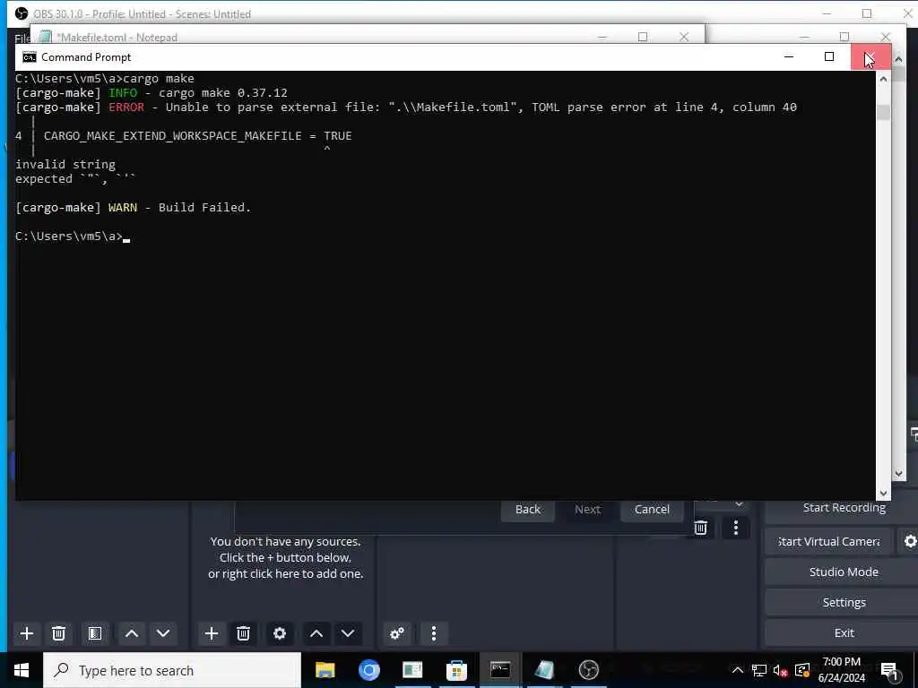Click the red ERROR text line
The image size is (918, 688).
click(406, 107)
